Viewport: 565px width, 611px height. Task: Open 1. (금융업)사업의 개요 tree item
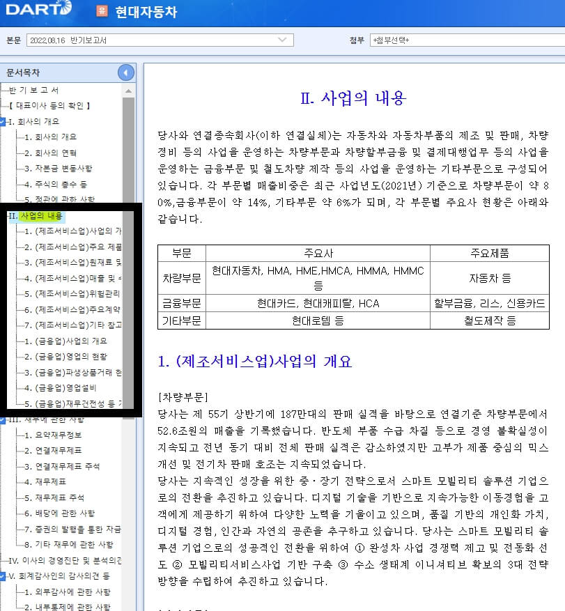(65, 341)
